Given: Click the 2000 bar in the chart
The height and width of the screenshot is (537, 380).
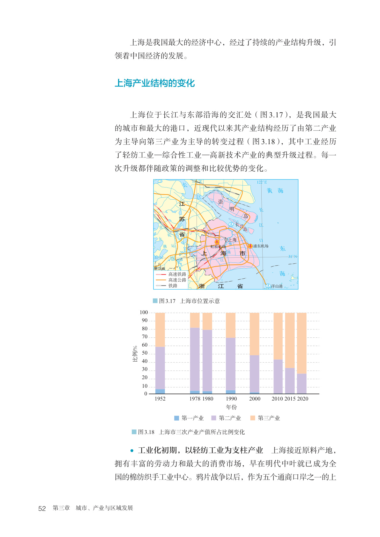Looking at the screenshot, I should pyautogui.click(x=254, y=353).
